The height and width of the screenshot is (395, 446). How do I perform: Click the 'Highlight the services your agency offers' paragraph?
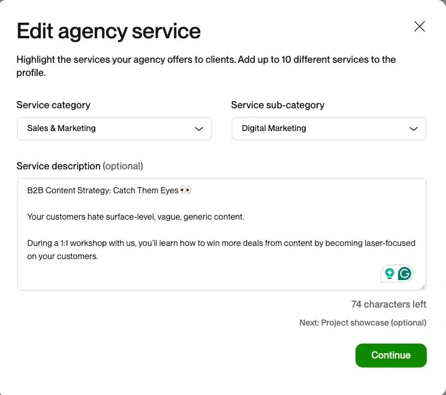tap(206, 66)
